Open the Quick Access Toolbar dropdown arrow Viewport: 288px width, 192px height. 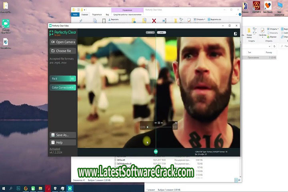tap(85, 10)
